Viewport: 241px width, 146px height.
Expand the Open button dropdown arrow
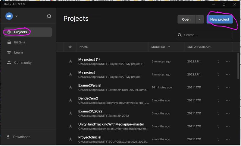pos(199,19)
